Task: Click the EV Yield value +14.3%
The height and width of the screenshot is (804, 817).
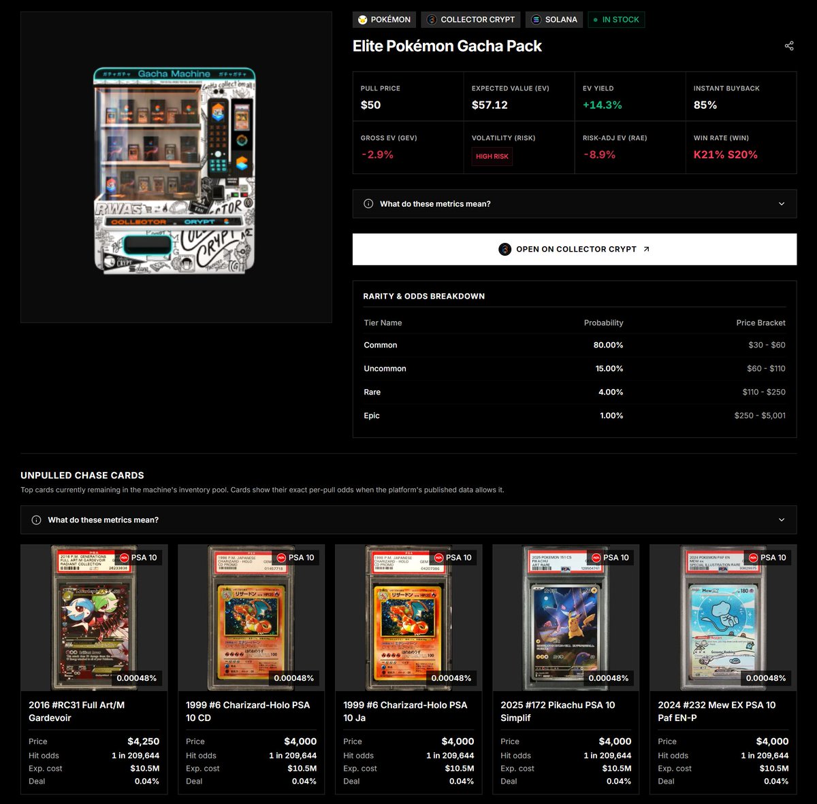Action: coord(603,105)
